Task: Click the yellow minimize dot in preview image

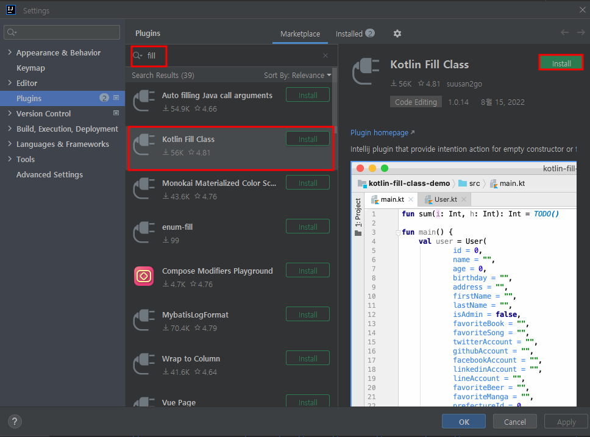Action: click(x=372, y=168)
